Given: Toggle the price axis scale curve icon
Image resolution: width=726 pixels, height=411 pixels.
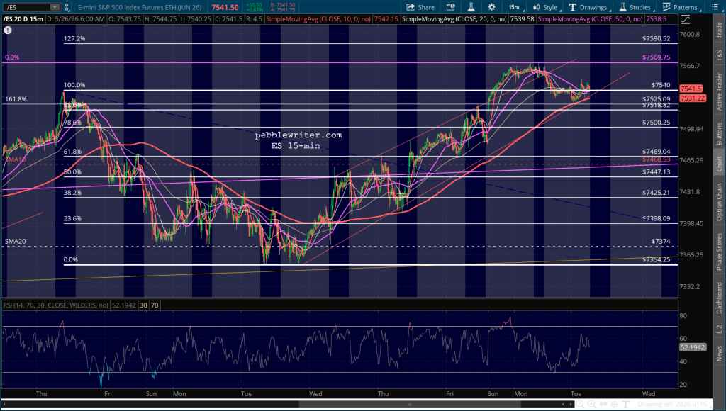Looking at the screenshot, I should point(686,20).
